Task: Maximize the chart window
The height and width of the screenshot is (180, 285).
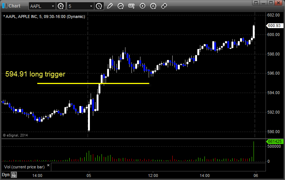Action: [x=271, y=3]
